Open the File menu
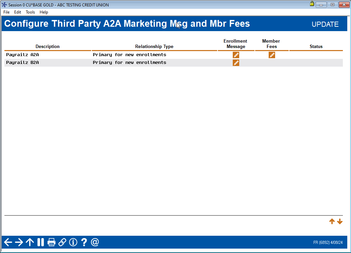Image resolution: width=351 pixels, height=253 pixels. [x=6, y=12]
